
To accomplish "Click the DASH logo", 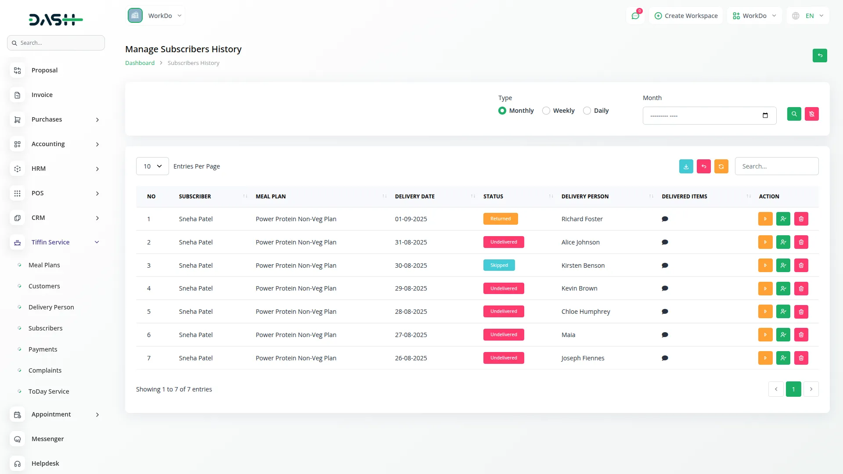I will point(56,19).
